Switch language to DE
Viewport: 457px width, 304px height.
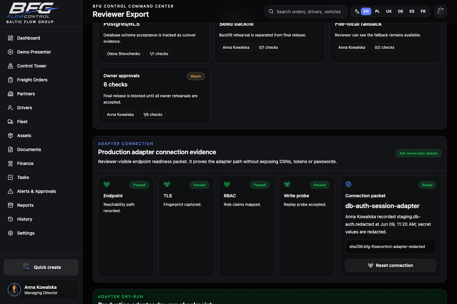click(401, 11)
